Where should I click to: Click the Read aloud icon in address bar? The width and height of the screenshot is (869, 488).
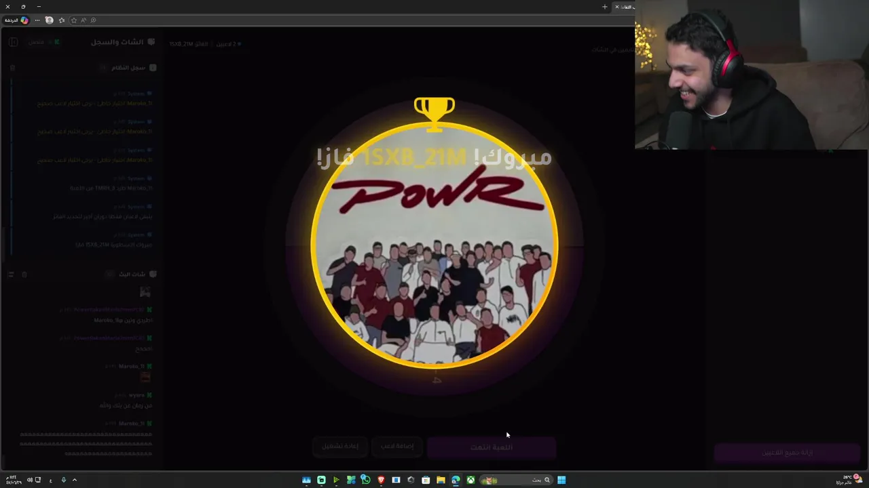click(x=84, y=20)
